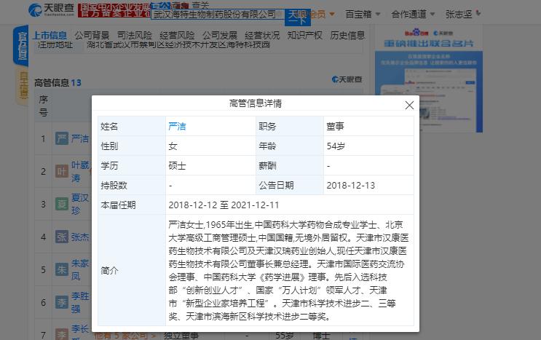Viewport: 541px width, 340px height.
Task: Open 夏汉珍 link in executive list
Action: (x=80, y=204)
